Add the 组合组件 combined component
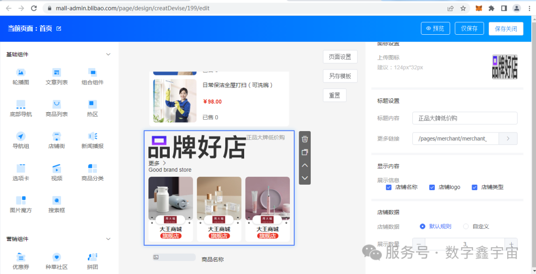This screenshot has width=536, height=274. [93, 76]
